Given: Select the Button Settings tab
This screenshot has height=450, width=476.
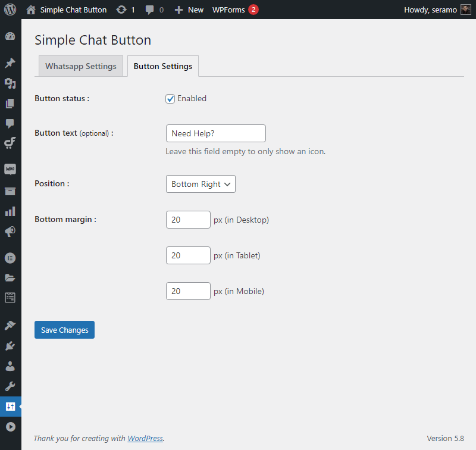Looking at the screenshot, I should click(x=163, y=66).
